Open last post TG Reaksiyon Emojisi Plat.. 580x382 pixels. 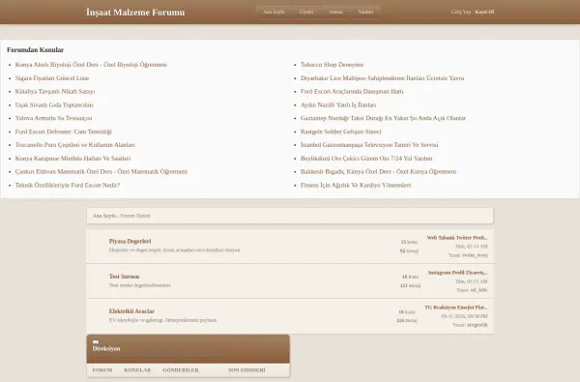click(456, 308)
